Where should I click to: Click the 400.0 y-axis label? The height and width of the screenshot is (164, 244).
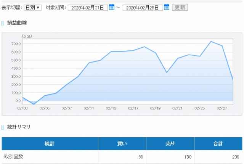[16, 68]
